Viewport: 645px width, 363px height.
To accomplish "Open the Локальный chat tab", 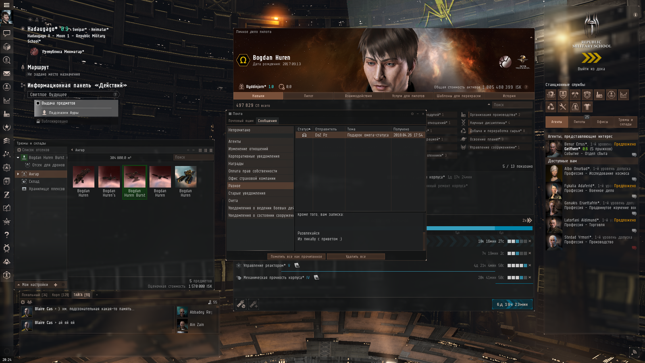I will (34, 295).
